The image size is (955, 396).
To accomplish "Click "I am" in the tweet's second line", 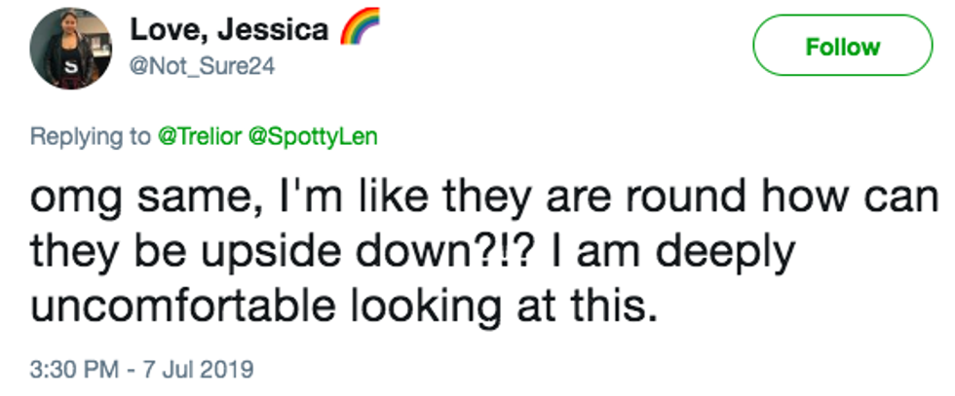I will tap(591, 253).
